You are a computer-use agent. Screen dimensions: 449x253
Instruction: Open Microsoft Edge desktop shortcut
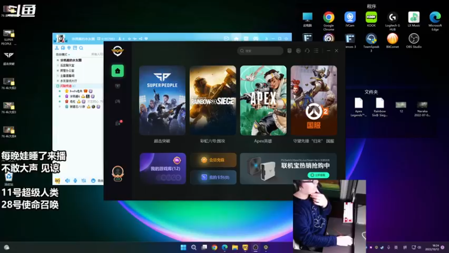click(x=435, y=21)
